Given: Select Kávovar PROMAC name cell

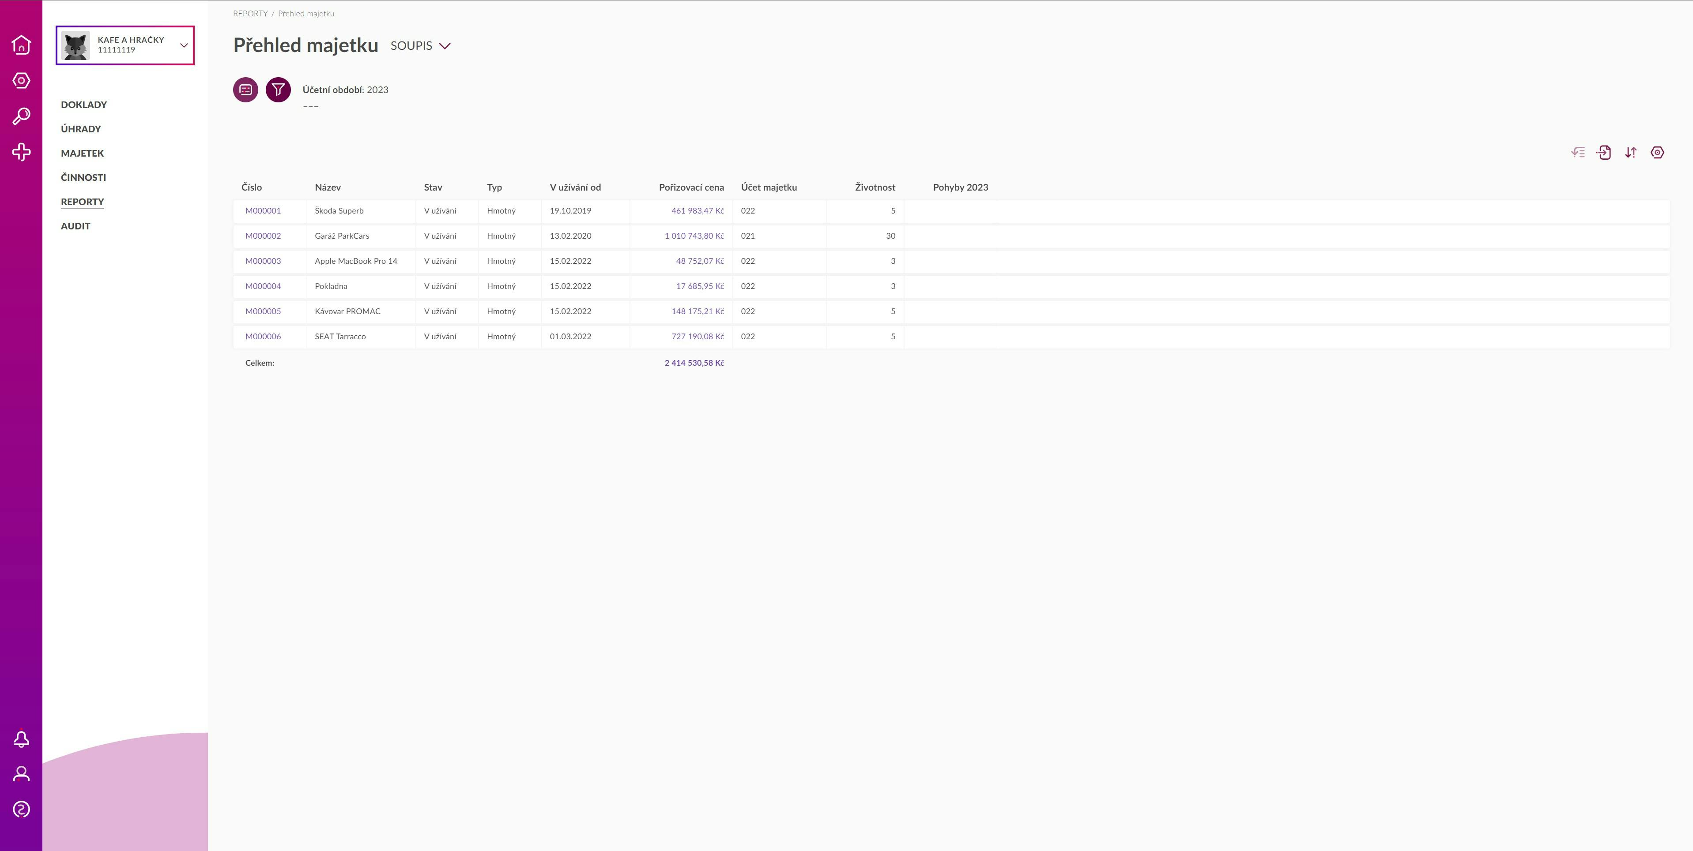Looking at the screenshot, I should (x=361, y=311).
